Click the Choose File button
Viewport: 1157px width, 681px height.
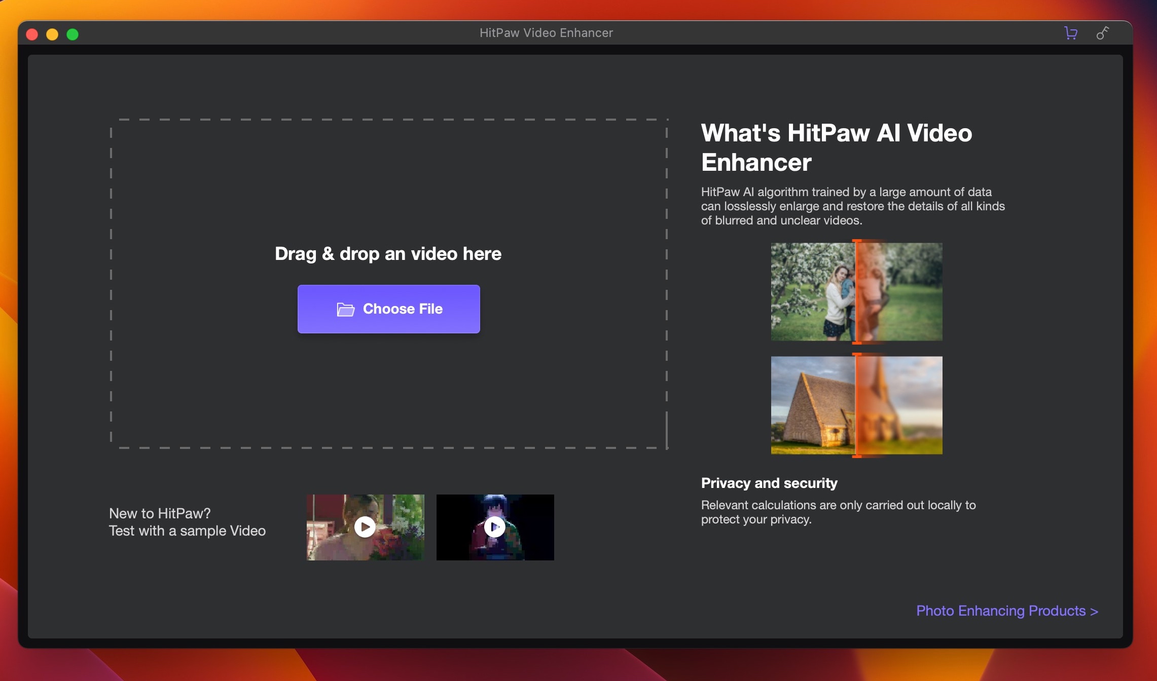point(388,309)
